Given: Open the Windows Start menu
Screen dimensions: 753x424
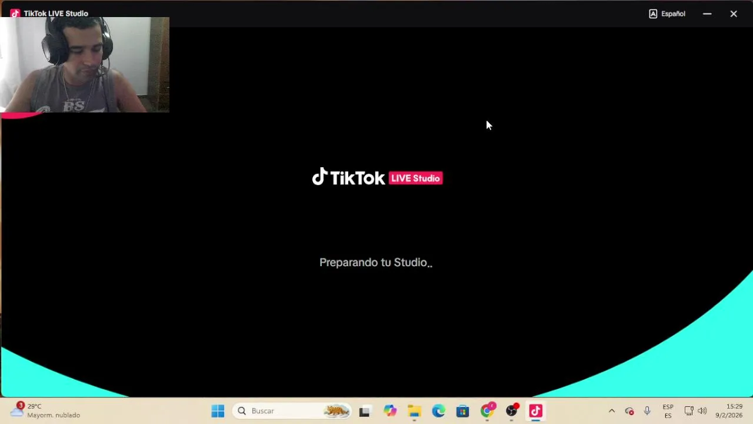Looking at the screenshot, I should 218,411.
